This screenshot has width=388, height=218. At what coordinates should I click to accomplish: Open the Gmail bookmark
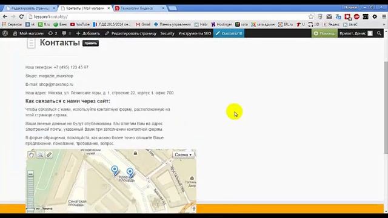pos(143,24)
